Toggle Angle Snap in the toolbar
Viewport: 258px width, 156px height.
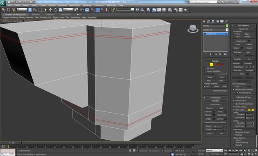point(97,10)
